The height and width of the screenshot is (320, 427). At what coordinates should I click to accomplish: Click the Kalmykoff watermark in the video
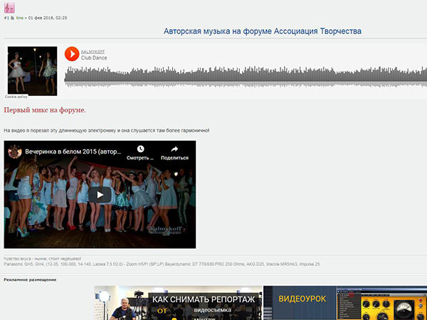coord(167,230)
